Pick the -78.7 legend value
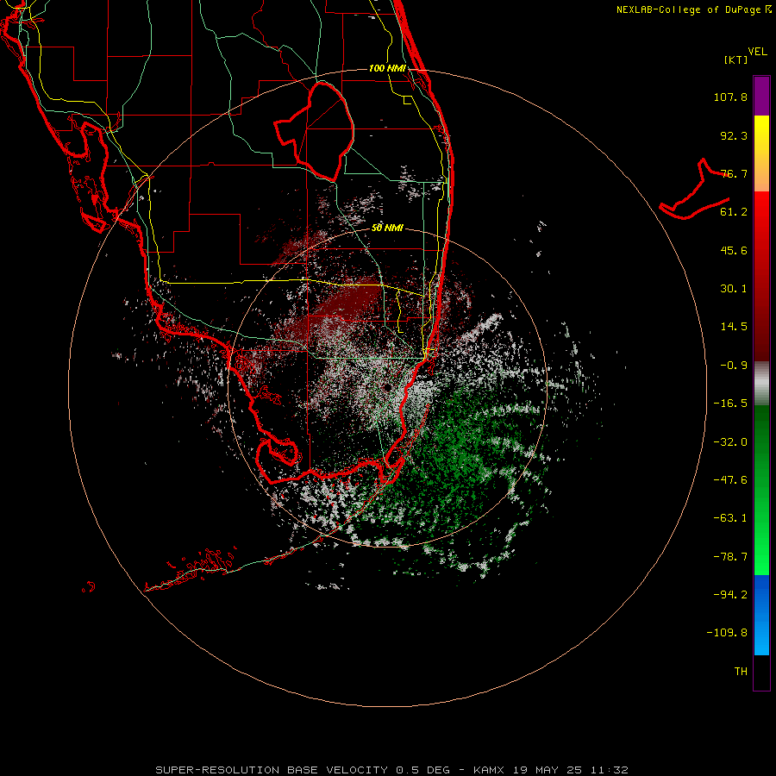776x776 pixels. [730, 557]
